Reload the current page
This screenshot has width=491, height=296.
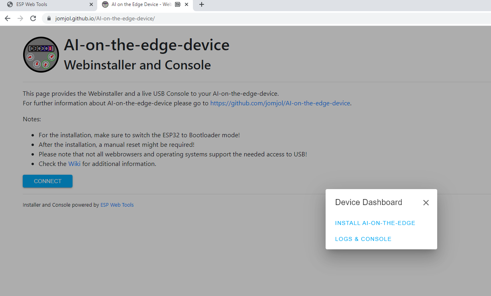click(x=33, y=18)
